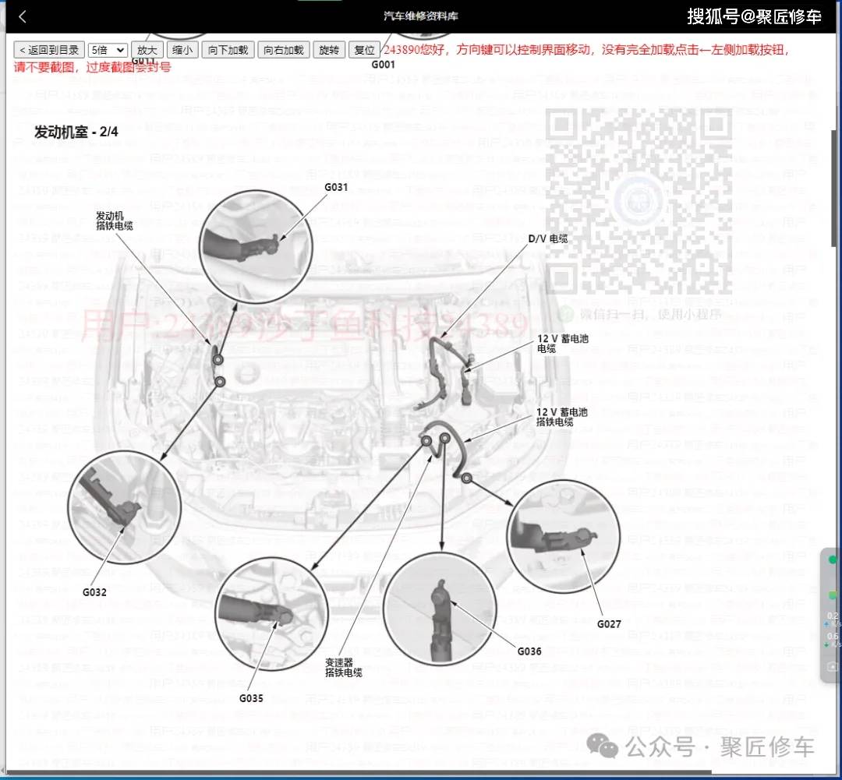Go back using the top-left arrow
The width and height of the screenshot is (842, 780).
[x=22, y=16]
